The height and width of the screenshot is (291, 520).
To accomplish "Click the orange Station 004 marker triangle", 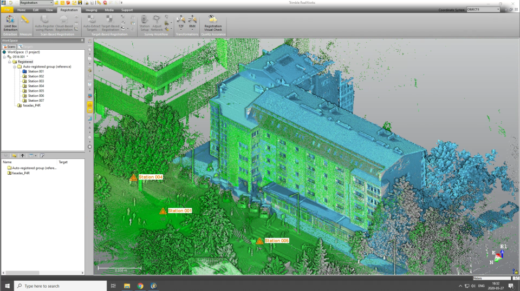I will tap(133, 178).
